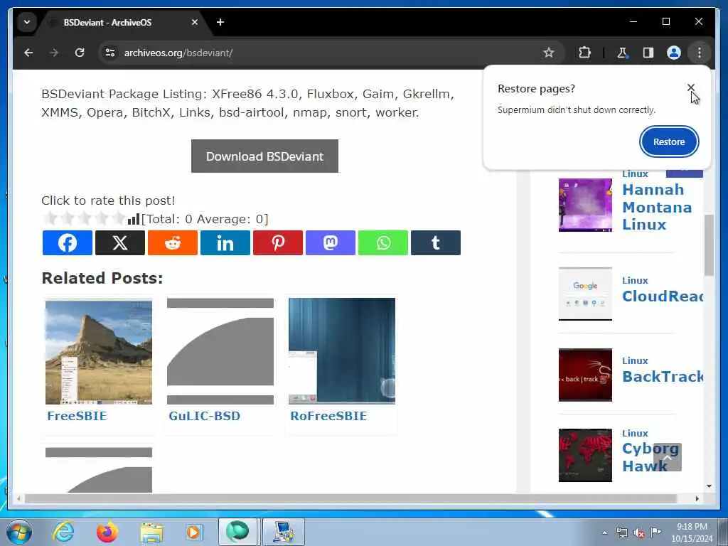Open the RoFreeSBIE related post link
The height and width of the screenshot is (546, 728).
(x=328, y=416)
